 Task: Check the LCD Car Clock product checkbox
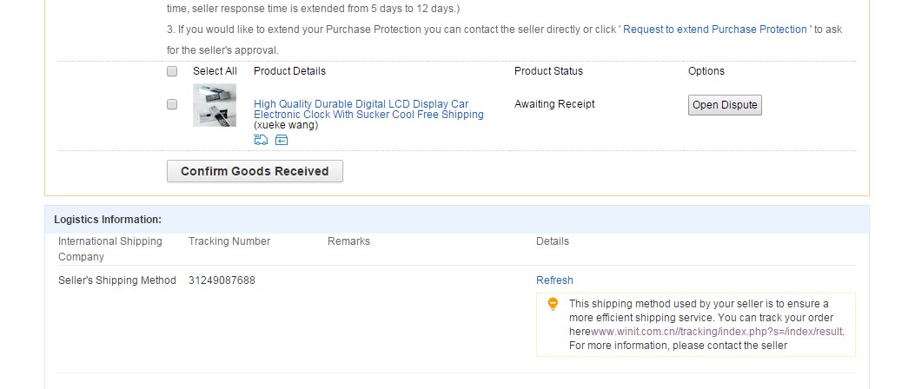click(x=172, y=104)
